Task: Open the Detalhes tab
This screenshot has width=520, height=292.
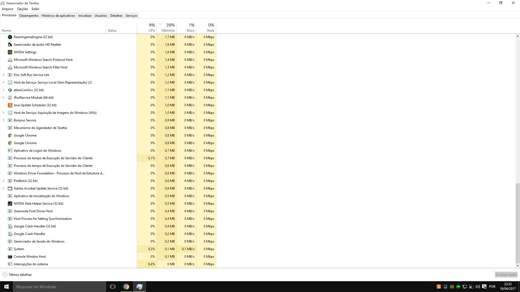Action: tap(116, 16)
